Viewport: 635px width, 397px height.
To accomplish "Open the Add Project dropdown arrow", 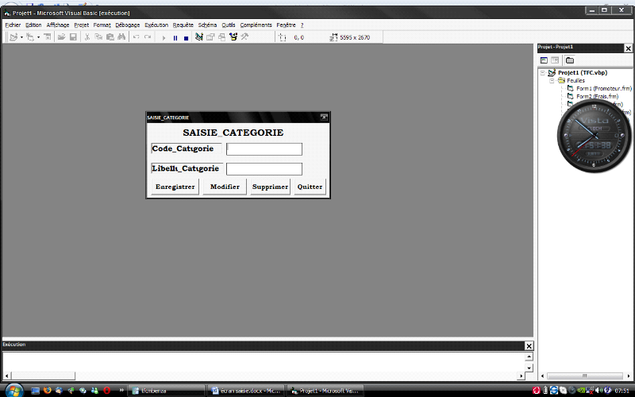I will pos(21,37).
